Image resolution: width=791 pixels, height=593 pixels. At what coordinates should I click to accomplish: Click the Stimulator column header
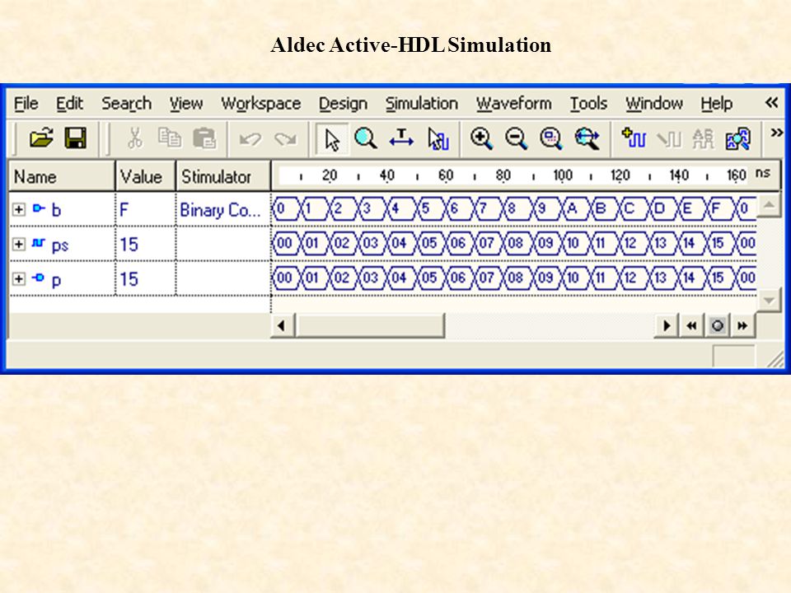[223, 176]
